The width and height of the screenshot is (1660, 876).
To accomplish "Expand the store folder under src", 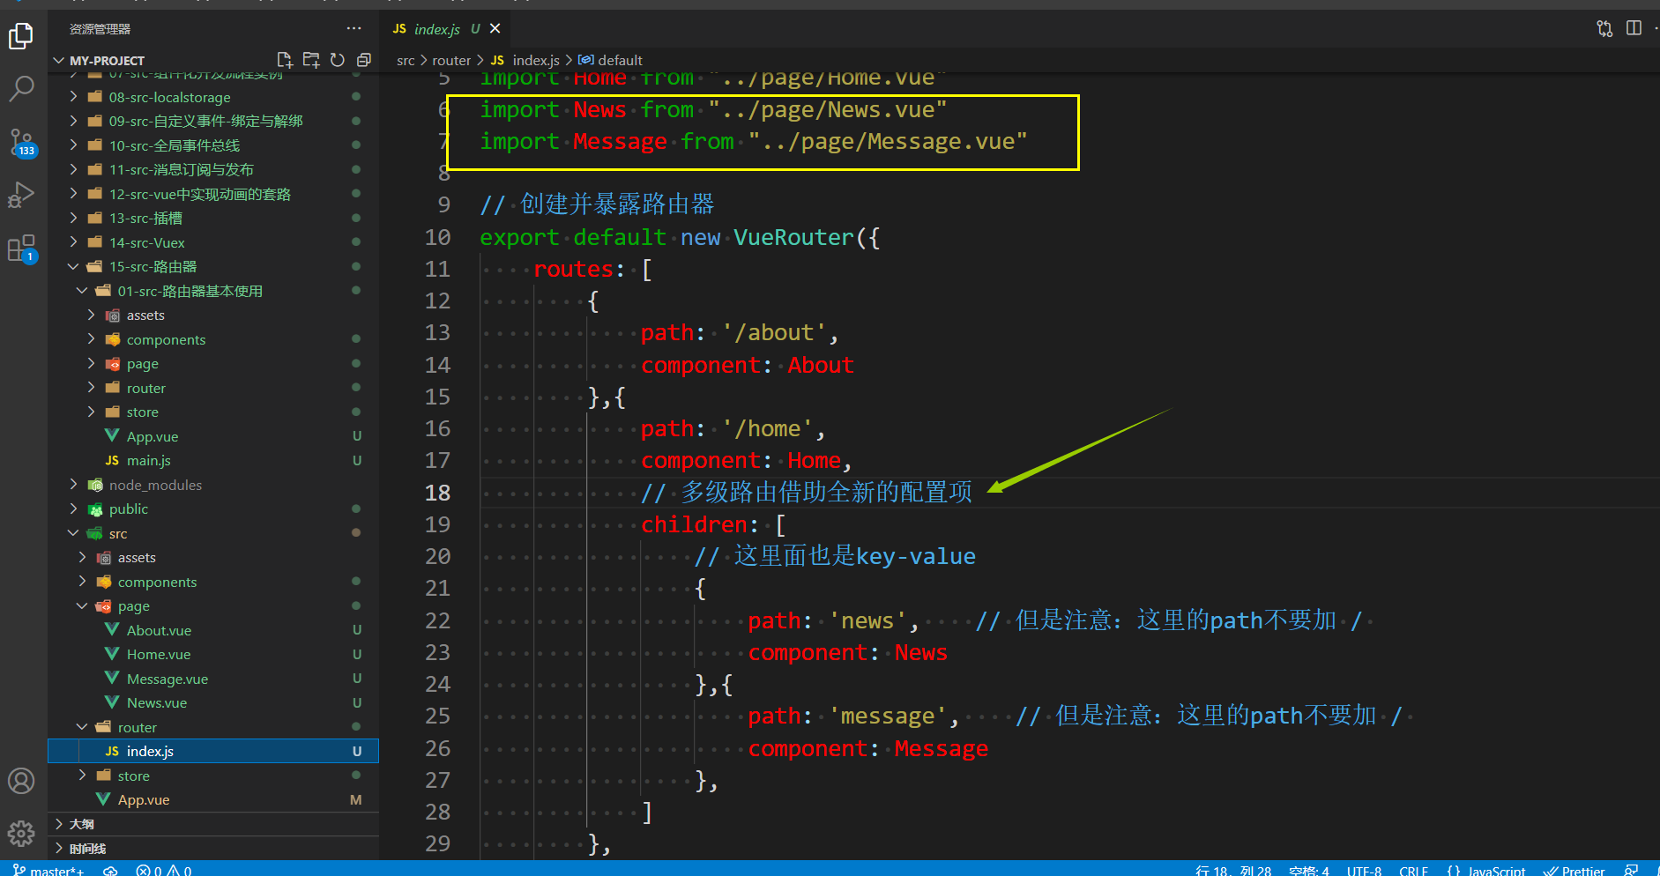I will pyautogui.click(x=213, y=776).
